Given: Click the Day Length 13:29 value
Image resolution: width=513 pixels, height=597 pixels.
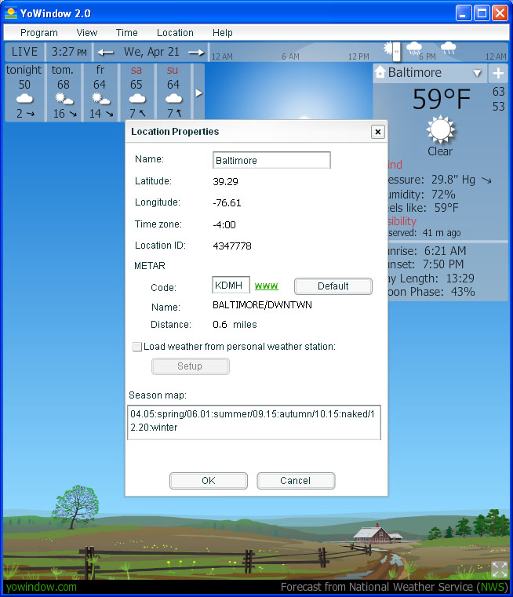Looking at the screenshot, I should point(460,278).
